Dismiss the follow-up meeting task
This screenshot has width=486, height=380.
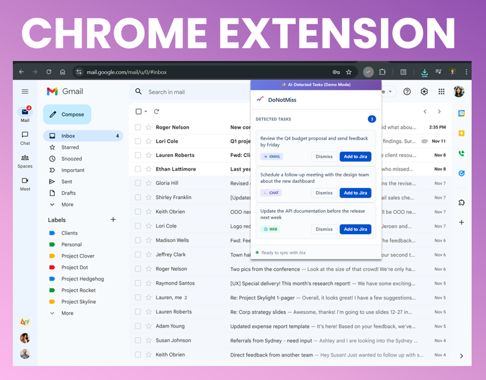click(324, 193)
